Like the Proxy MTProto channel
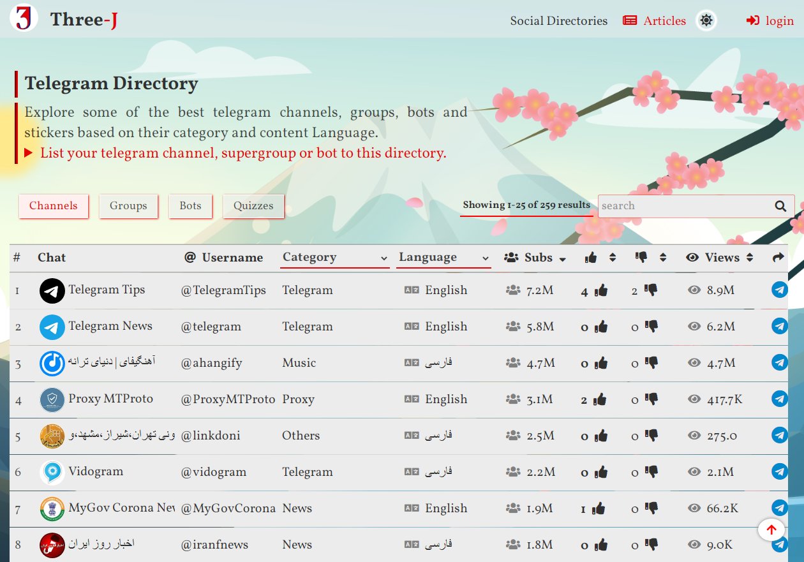 coord(600,400)
